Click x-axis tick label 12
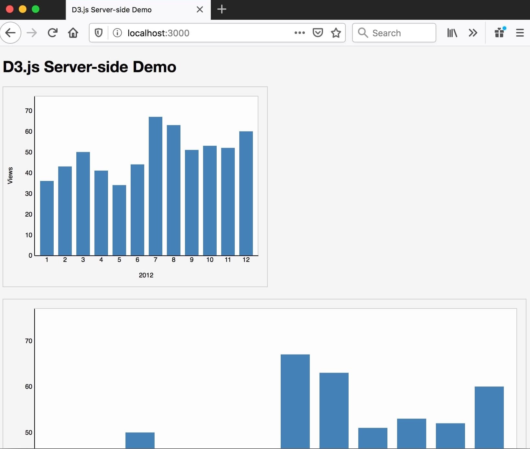530x449 pixels. pos(246,260)
